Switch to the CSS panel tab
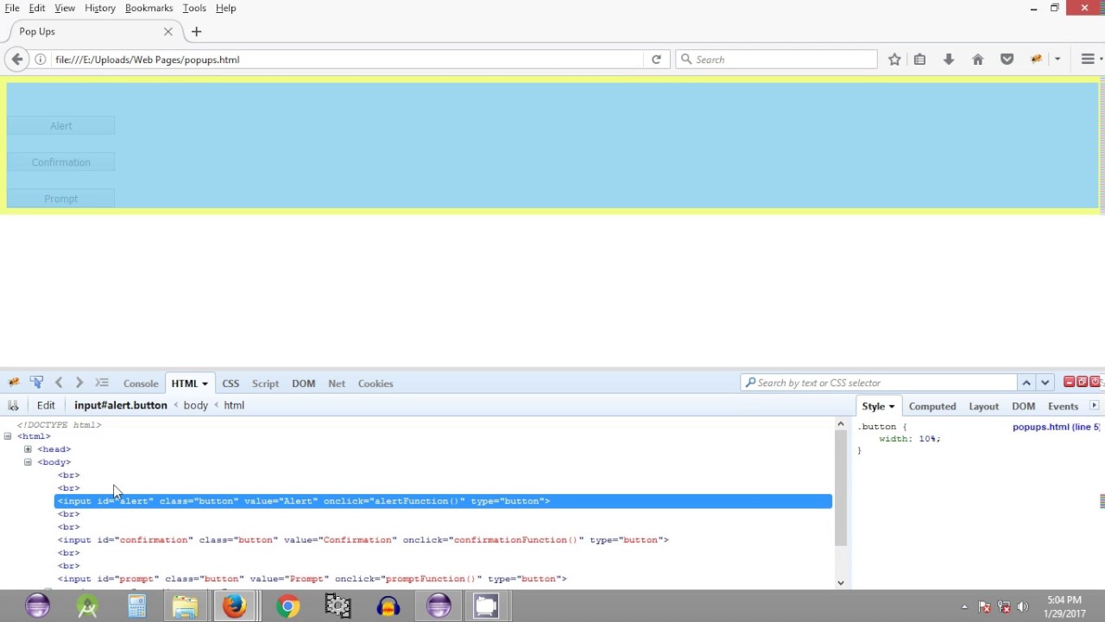 pos(230,384)
